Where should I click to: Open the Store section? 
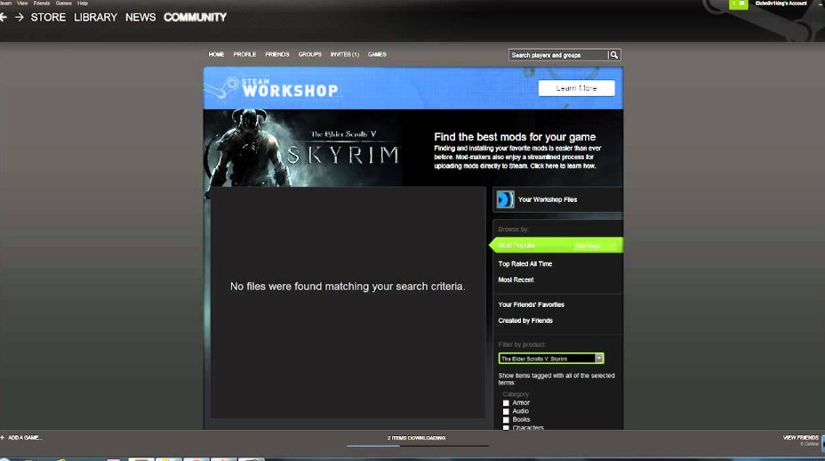pyautogui.click(x=48, y=18)
